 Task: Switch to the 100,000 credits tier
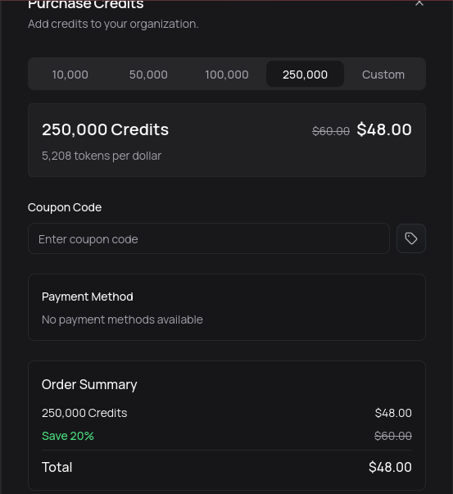[227, 75]
